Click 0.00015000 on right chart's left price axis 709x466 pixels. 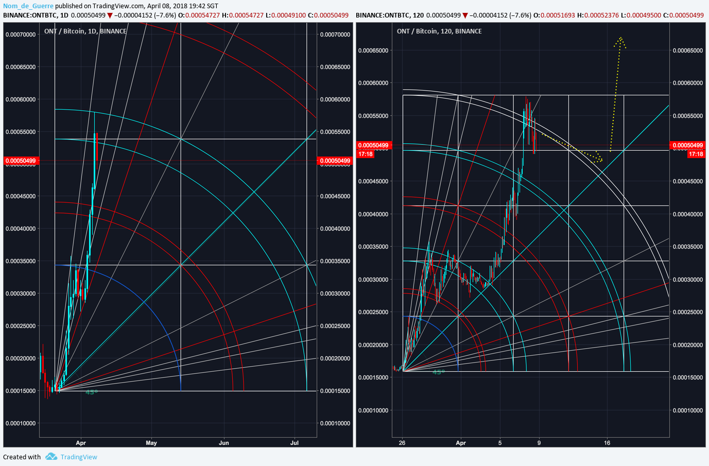point(373,377)
